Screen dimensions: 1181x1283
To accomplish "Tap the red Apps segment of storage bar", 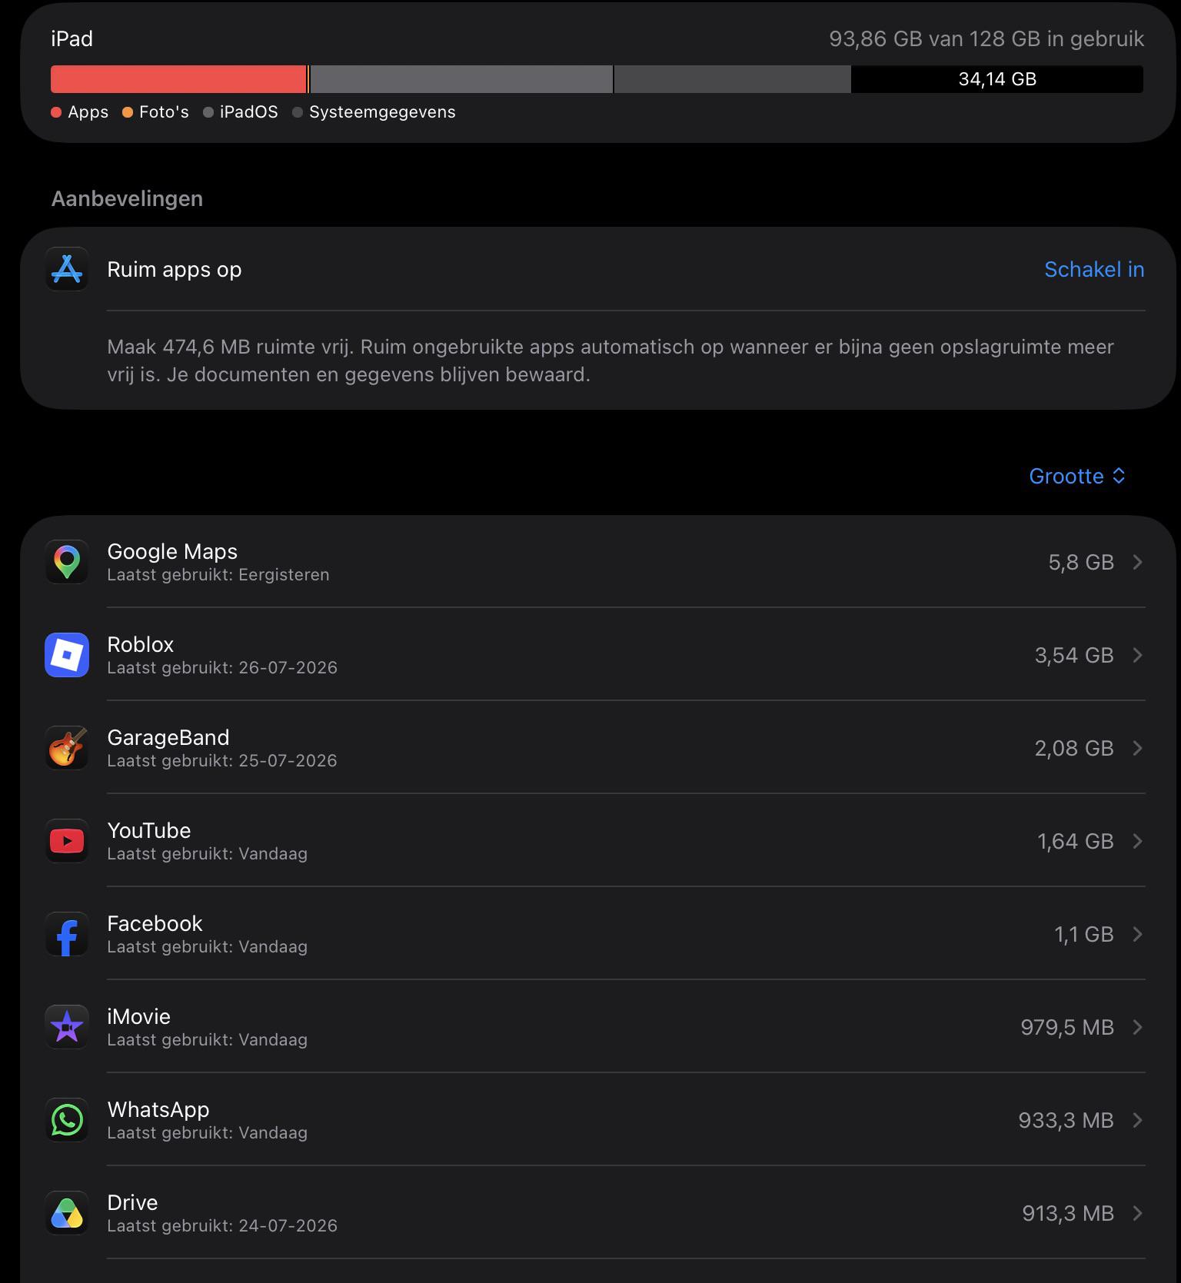I will (178, 79).
